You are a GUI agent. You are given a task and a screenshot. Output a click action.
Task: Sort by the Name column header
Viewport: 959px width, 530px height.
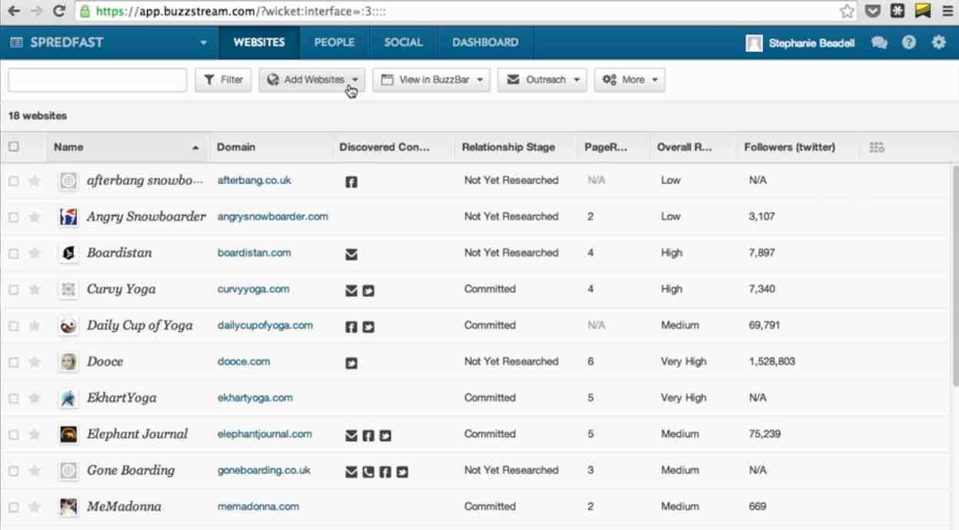pos(128,147)
